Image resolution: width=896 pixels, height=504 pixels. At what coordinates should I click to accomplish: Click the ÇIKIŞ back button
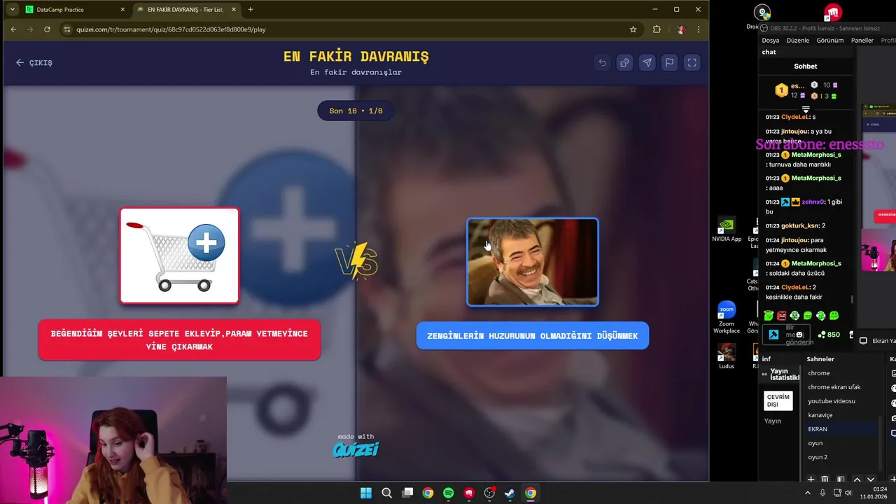pyautogui.click(x=34, y=62)
